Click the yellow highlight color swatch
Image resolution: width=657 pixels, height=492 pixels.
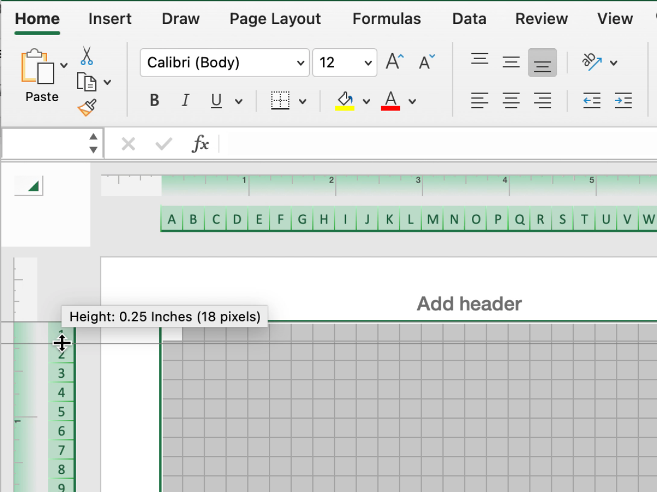[x=345, y=108]
